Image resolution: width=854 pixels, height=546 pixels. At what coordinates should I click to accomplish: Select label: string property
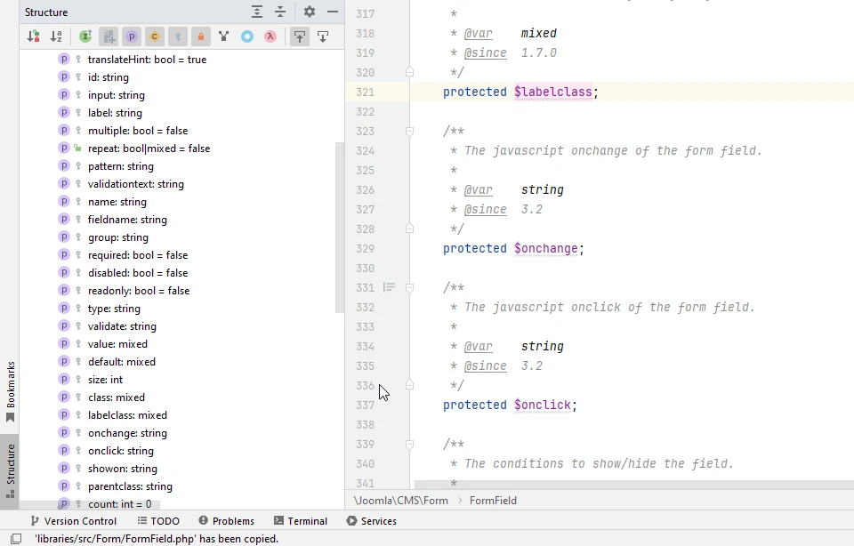tap(115, 113)
